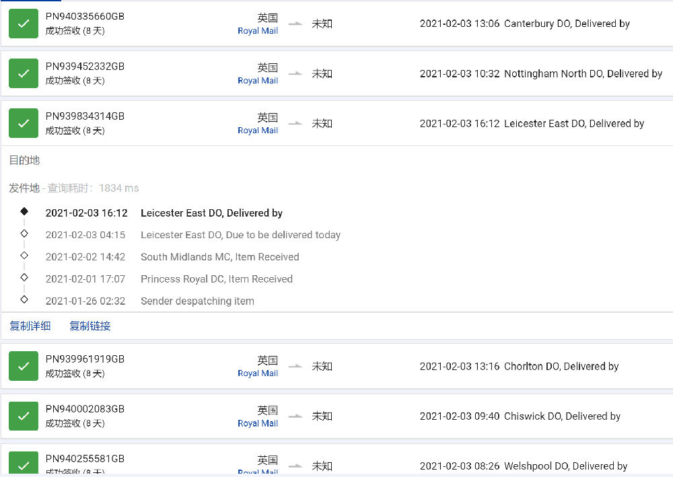Expand the Nottingham North DO tracking row
673x477 pixels.
point(583,74)
